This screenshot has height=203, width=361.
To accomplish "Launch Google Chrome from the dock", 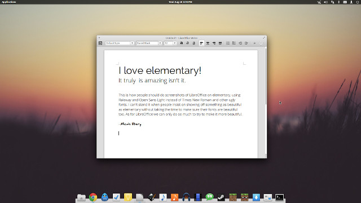I will tap(93, 197).
